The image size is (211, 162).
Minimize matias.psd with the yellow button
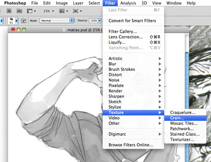pos(19,29)
